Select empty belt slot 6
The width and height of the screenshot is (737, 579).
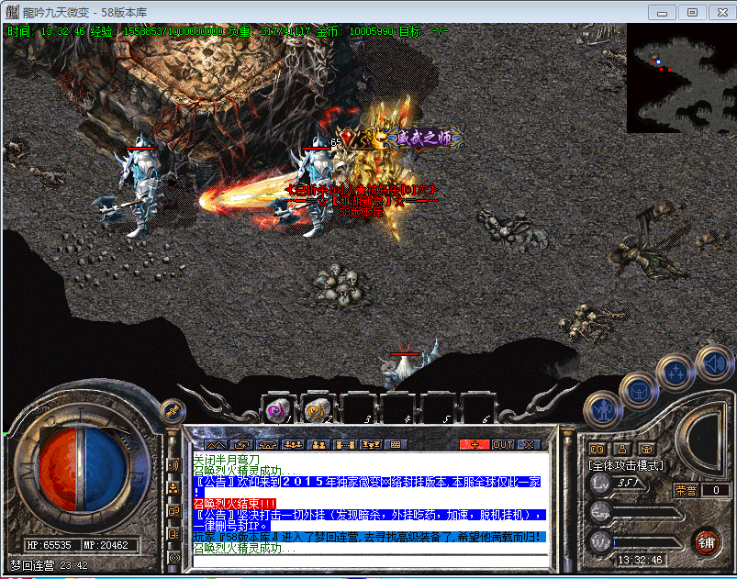pos(476,410)
